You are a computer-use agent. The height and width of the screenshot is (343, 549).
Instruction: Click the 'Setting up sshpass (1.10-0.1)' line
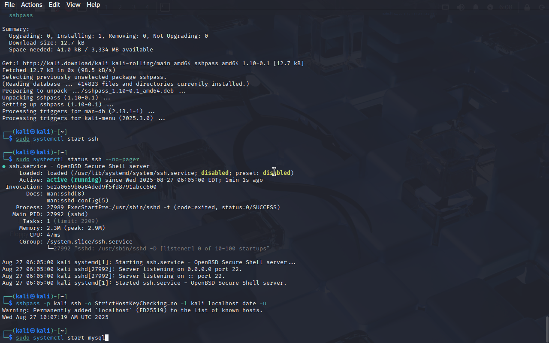click(58, 105)
